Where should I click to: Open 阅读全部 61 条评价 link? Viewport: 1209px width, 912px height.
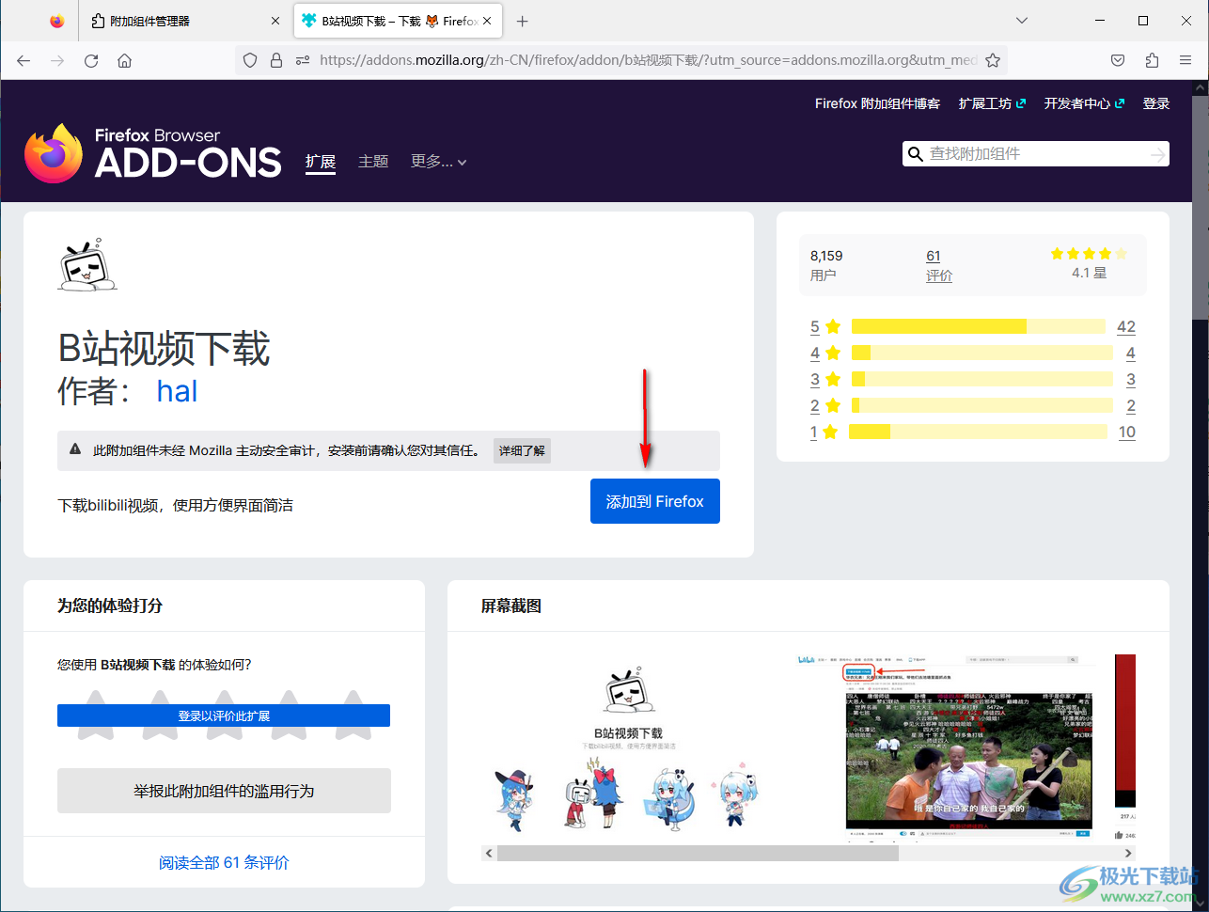click(224, 862)
